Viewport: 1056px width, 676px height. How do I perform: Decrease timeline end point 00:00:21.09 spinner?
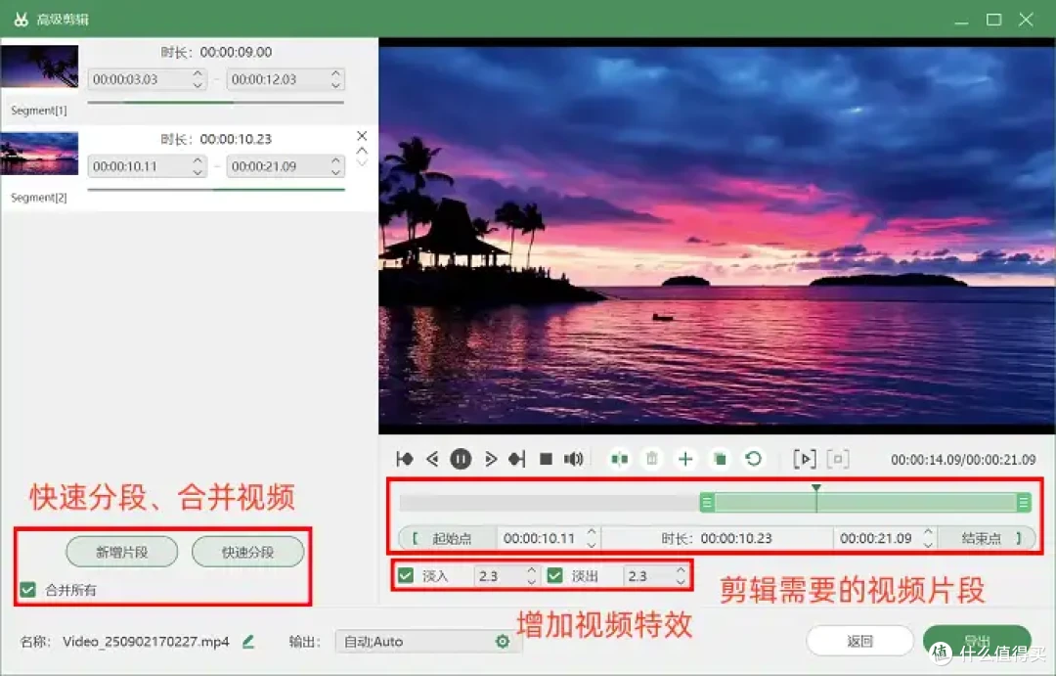(x=928, y=544)
